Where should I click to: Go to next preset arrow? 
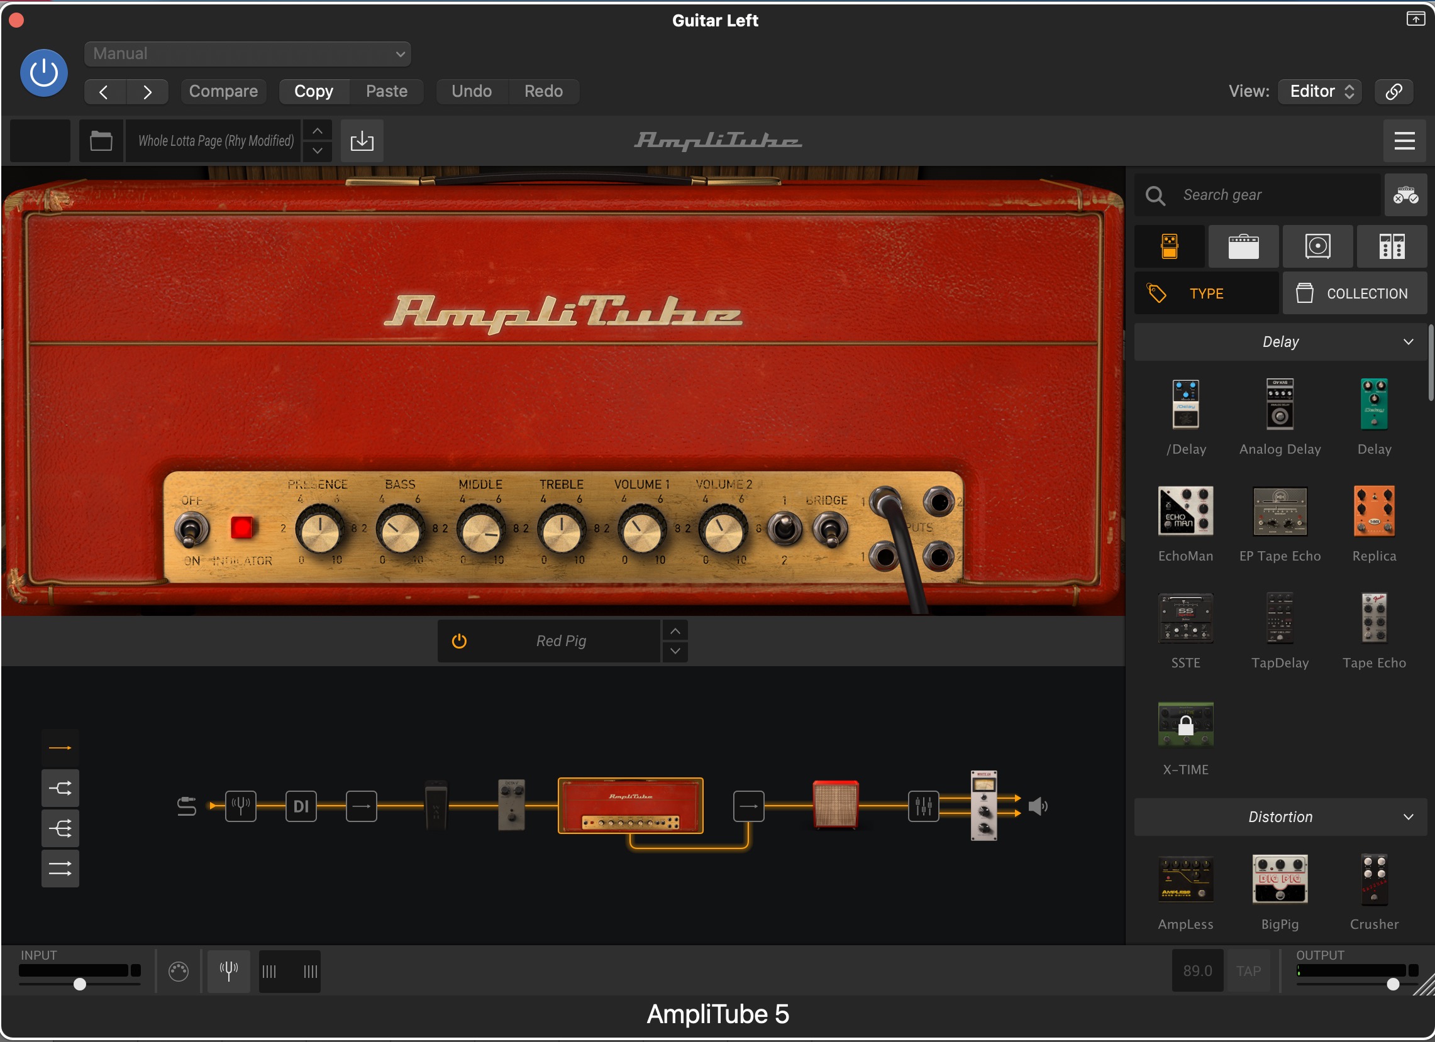tap(147, 92)
